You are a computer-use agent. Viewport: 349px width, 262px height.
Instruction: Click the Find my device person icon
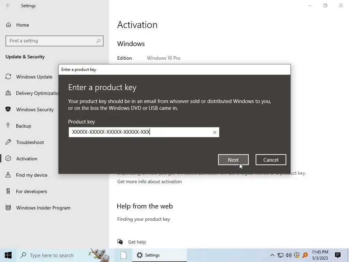8,175
